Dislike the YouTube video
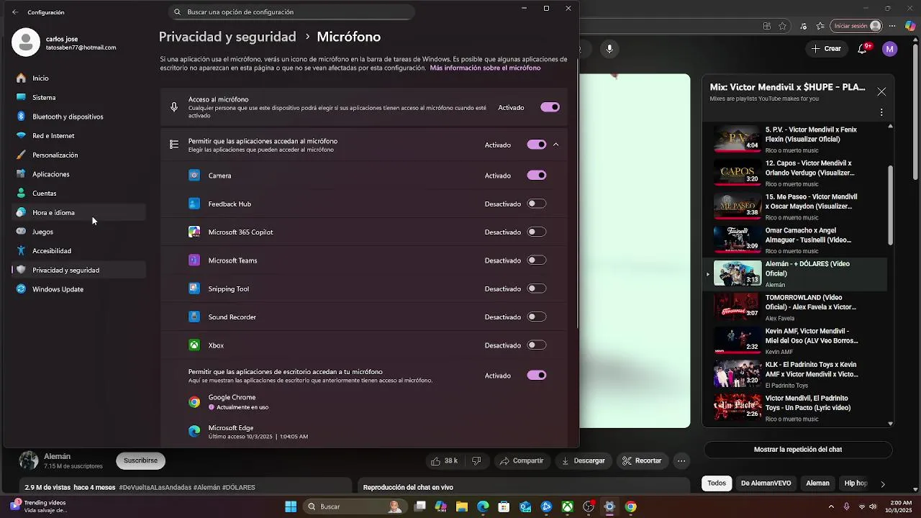Image resolution: width=921 pixels, height=518 pixels. [x=476, y=460]
